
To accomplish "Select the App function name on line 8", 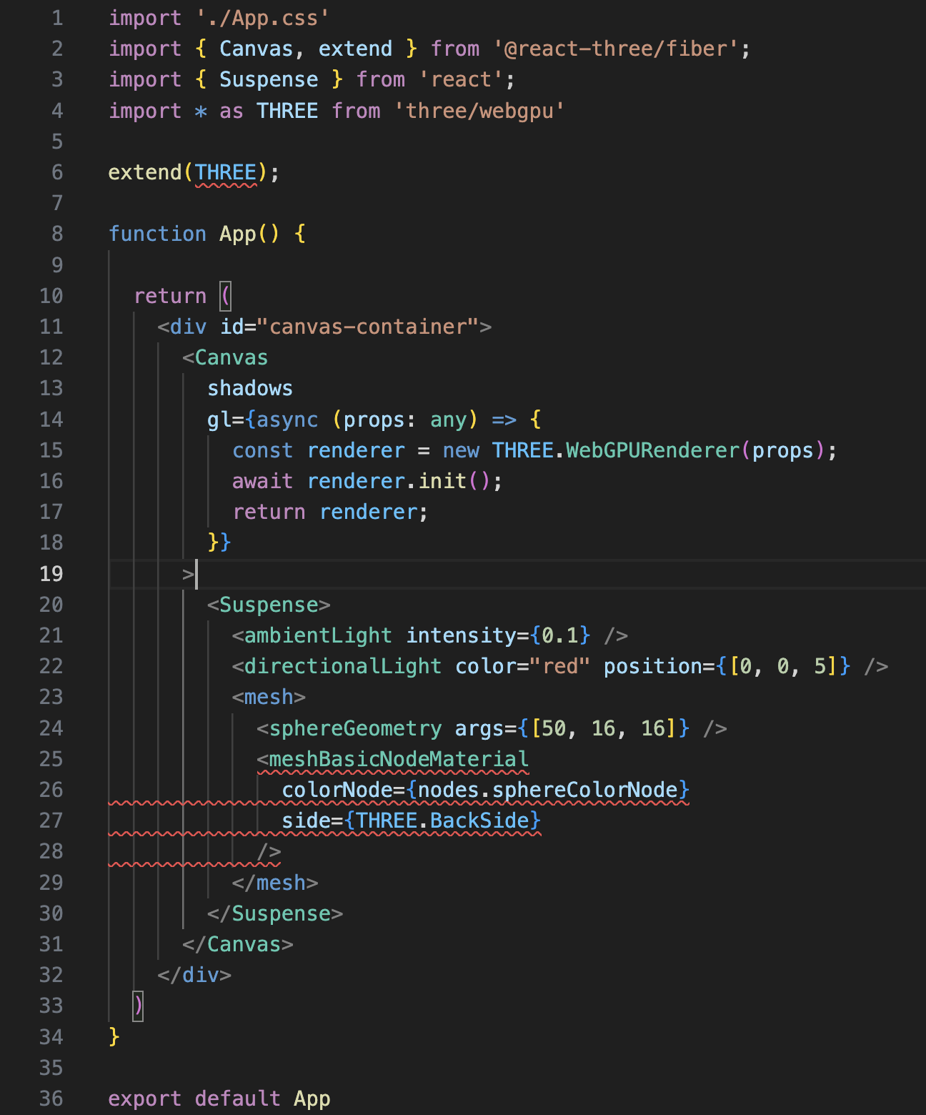I will point(237,234).
